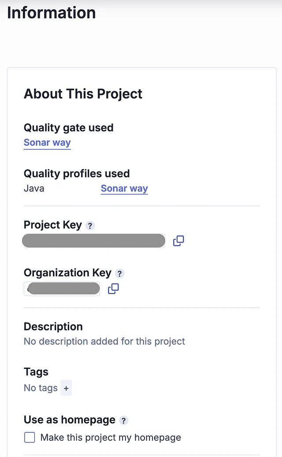Viewport: 282px width, 457px height.
Task: Show help for Use as homepage
Action: click(x=123, y=420)
